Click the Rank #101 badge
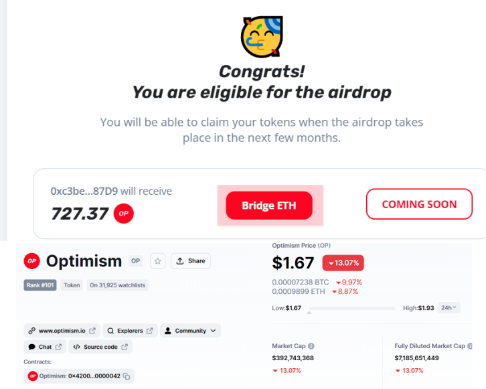This screenshot has width=486, height=389. click(42, 285)
